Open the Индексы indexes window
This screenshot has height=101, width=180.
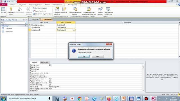point(64,10)
